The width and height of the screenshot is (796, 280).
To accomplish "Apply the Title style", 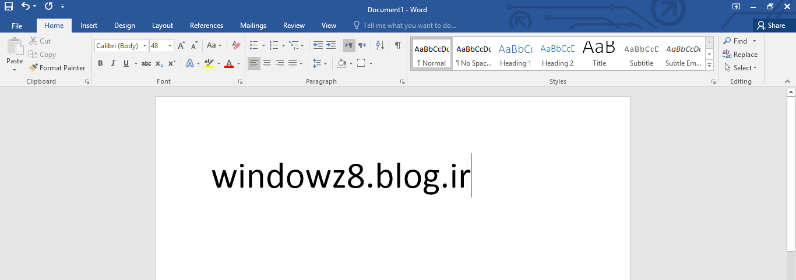I will click(600, 54).
